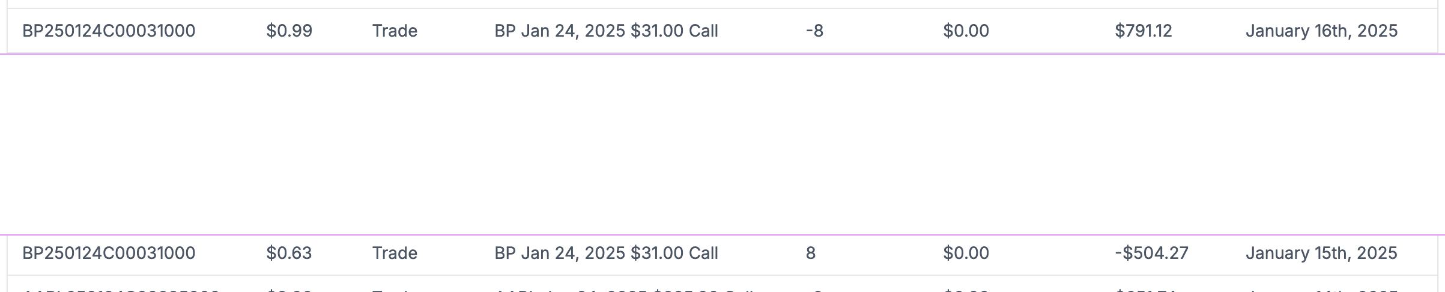Viewport: 1445px width, 292px height.
Task: Select the January 15th, 2025 date
Action: pyautogui.click(x=1321, y=253)
